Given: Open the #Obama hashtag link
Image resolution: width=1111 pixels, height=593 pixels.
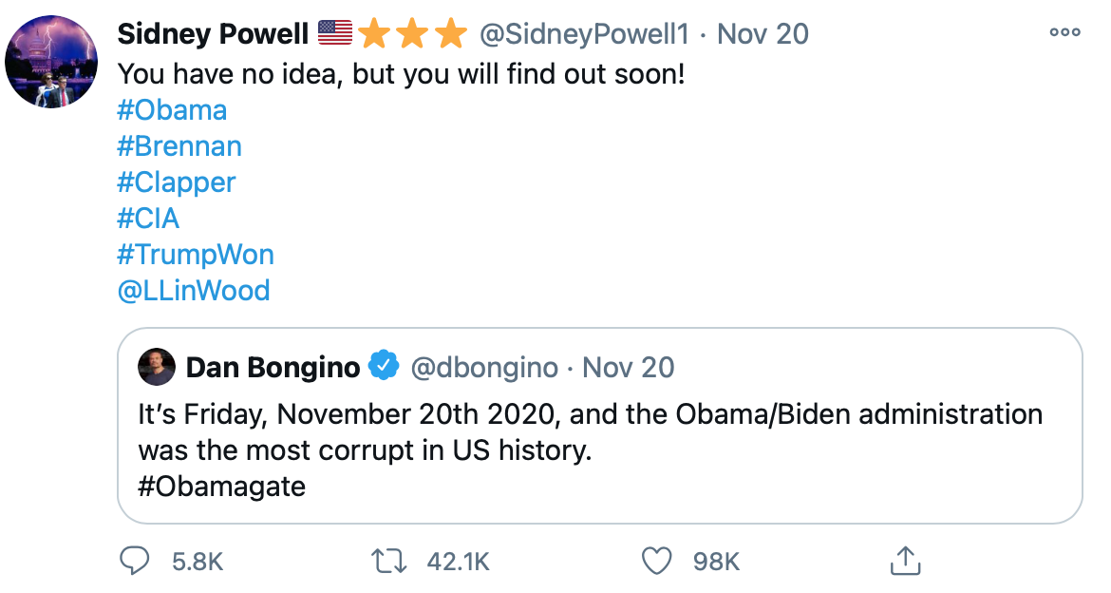Looking at the screenshot, I should [172, 110].
